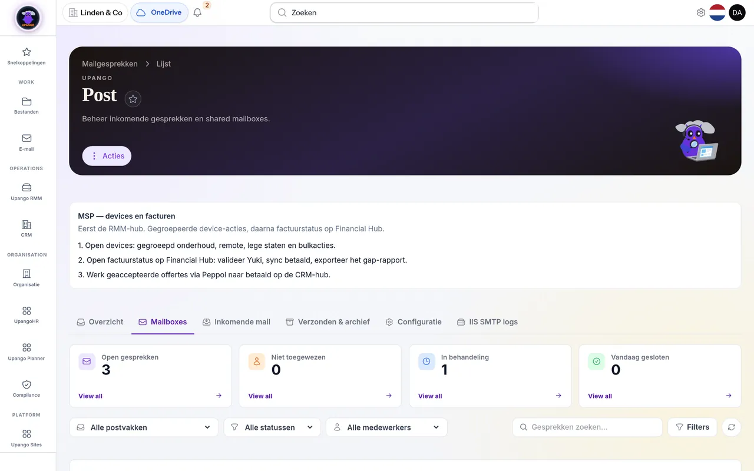This screenshot has height=471, width=754.
Task: Click the Filters button
Action: click(x=692, y=427)
